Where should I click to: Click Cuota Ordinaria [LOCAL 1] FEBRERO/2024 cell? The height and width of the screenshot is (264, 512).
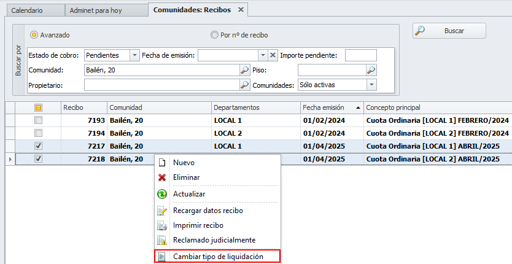pos(438,120)
